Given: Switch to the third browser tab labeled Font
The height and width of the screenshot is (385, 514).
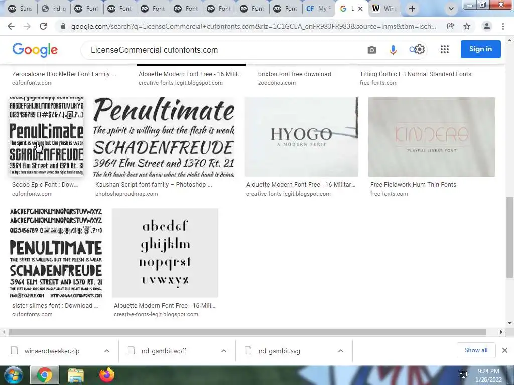Looking at the screenshot, I should (154, 9).
